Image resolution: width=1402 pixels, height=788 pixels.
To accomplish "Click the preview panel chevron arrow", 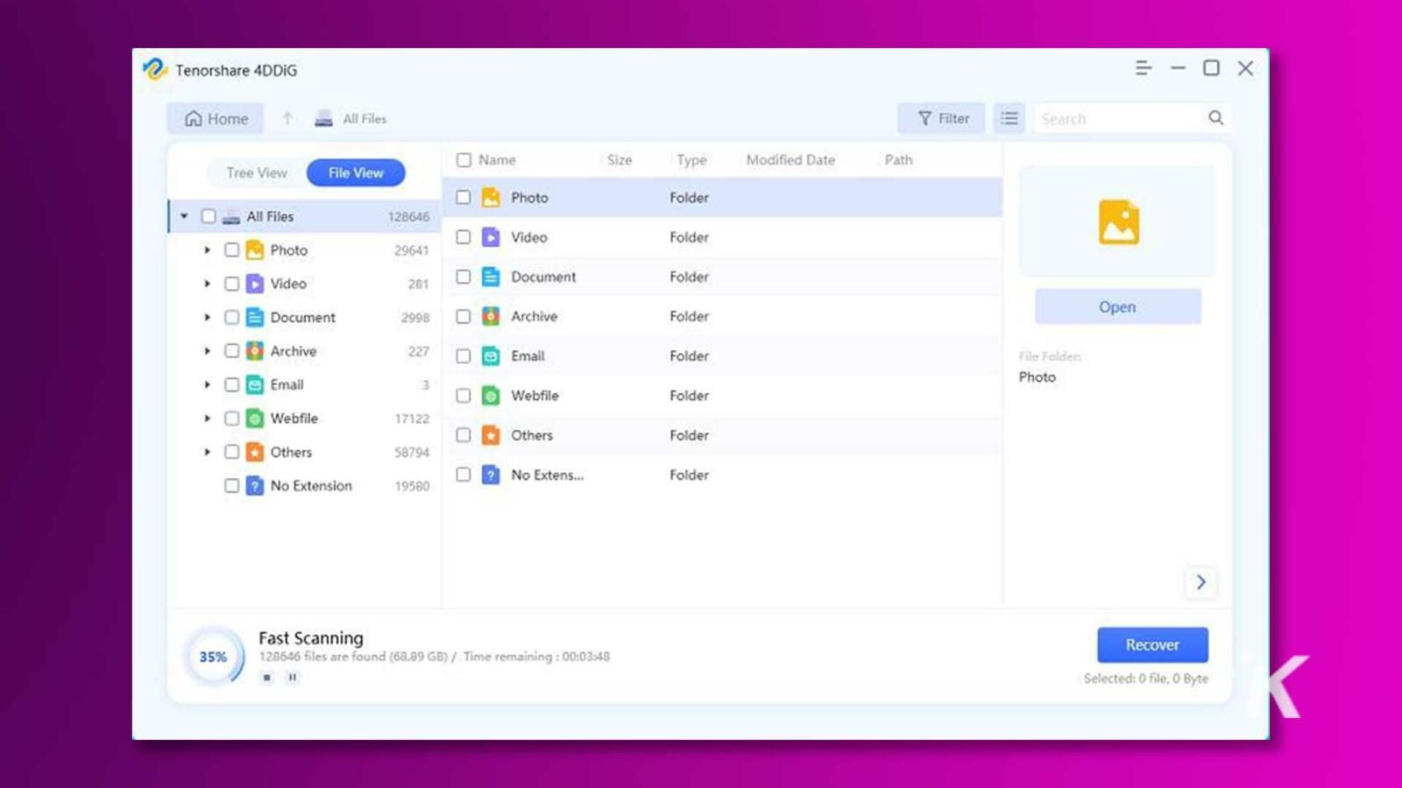I will 1201,582.
